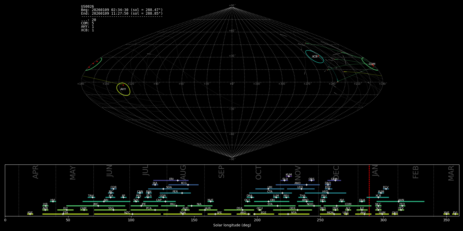Click the JAN month label

tap(375, 171)
